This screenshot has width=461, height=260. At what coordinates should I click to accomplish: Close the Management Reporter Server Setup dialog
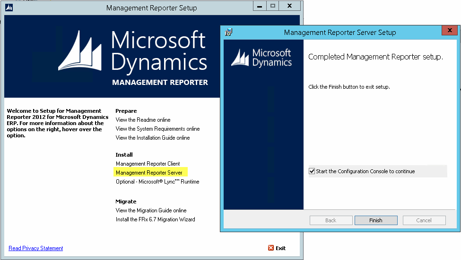[x=450, y=30]
